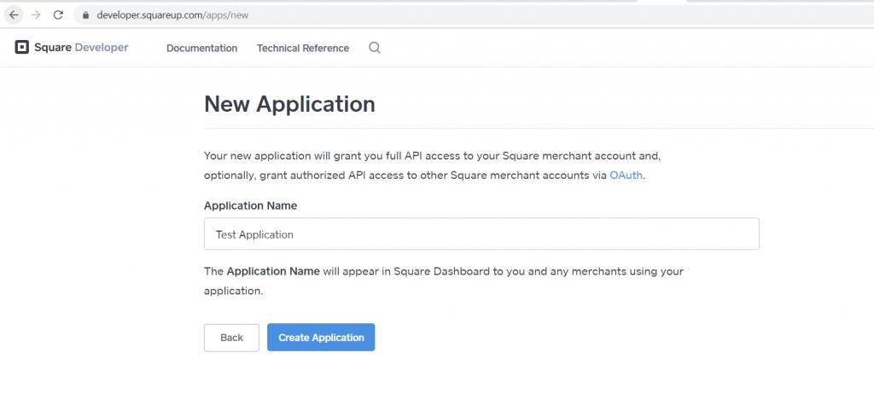Click the browser forward arrow
Viewport: 874px width, 405px height.
[x=36, y=15]
